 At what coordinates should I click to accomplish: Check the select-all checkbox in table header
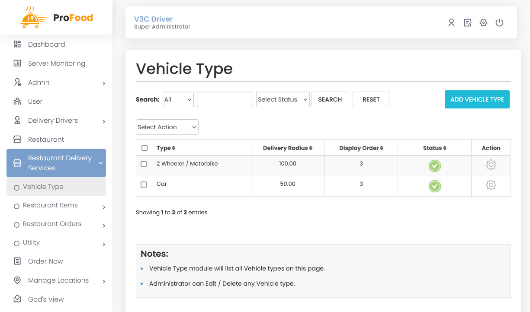145,148
